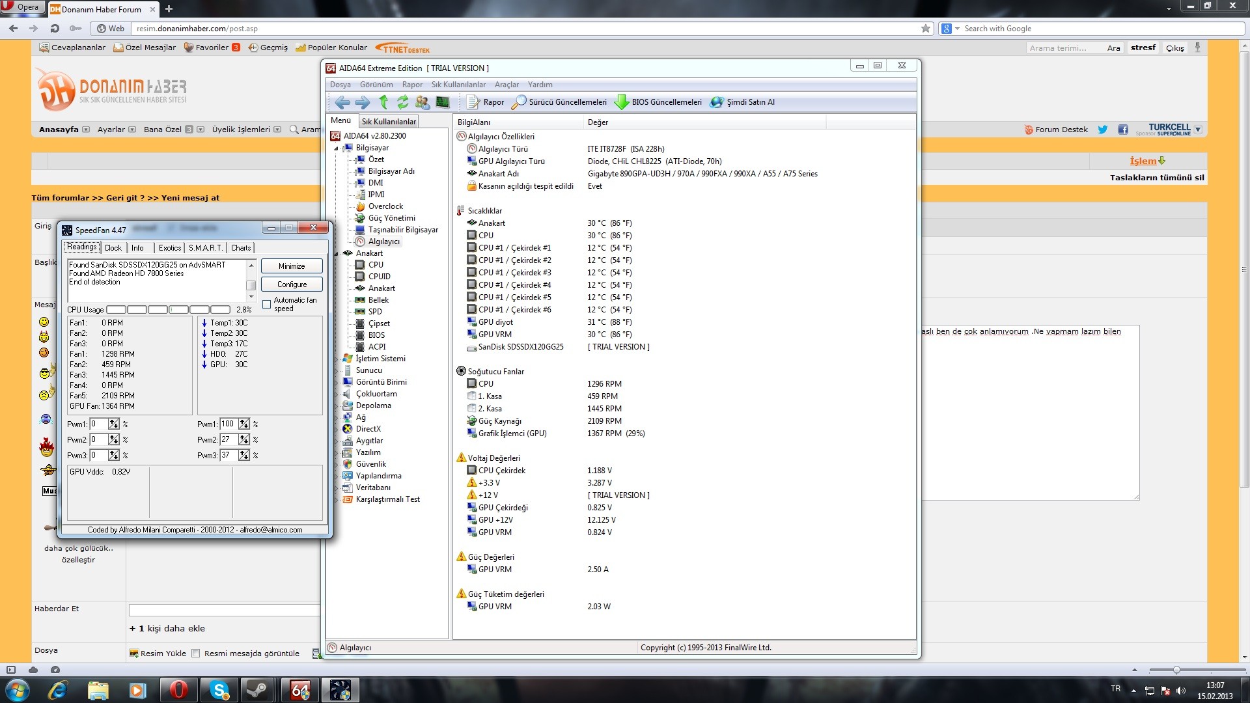Click the Resim Yükle upload link
The height and width of the screenshot is (703, 1250).
click(158, 654)
